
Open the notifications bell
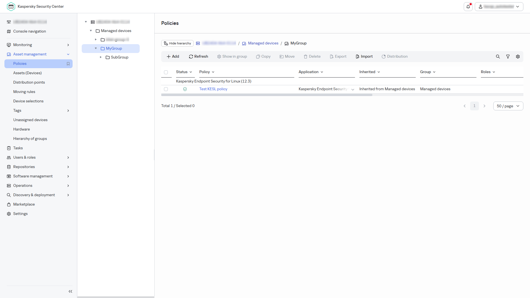[468, 7]
